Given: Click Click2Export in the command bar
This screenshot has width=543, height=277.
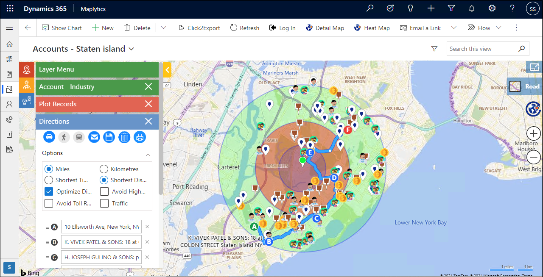Looking at the screenshot, I should coord(199,28).
